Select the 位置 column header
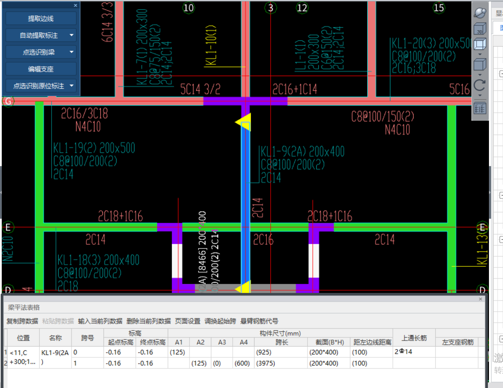 [x=24, y=338]
